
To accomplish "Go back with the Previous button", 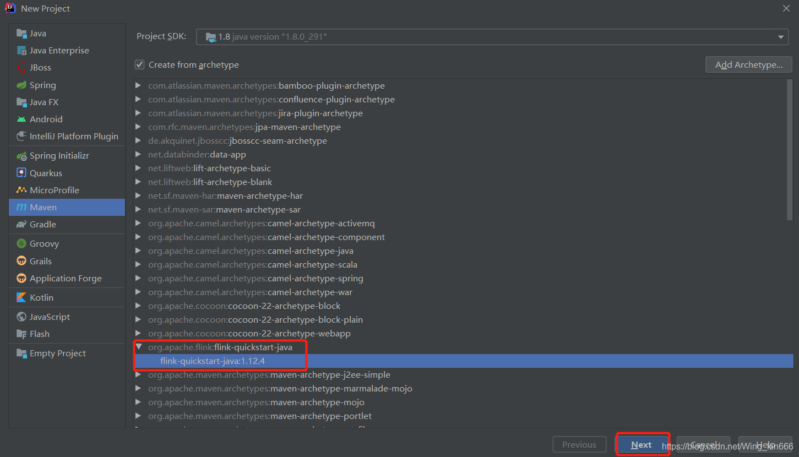I will pos(579,445).
